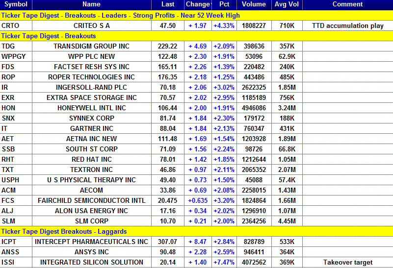Click the SLM symbol cell

16,220
